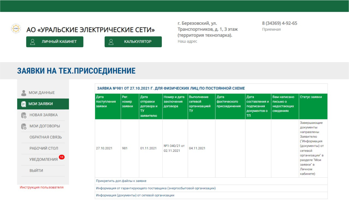Click the document icon beside Мои заявки
Image resolution: width=349 pixels, height=215 pixels.
(x=24, y=104)
